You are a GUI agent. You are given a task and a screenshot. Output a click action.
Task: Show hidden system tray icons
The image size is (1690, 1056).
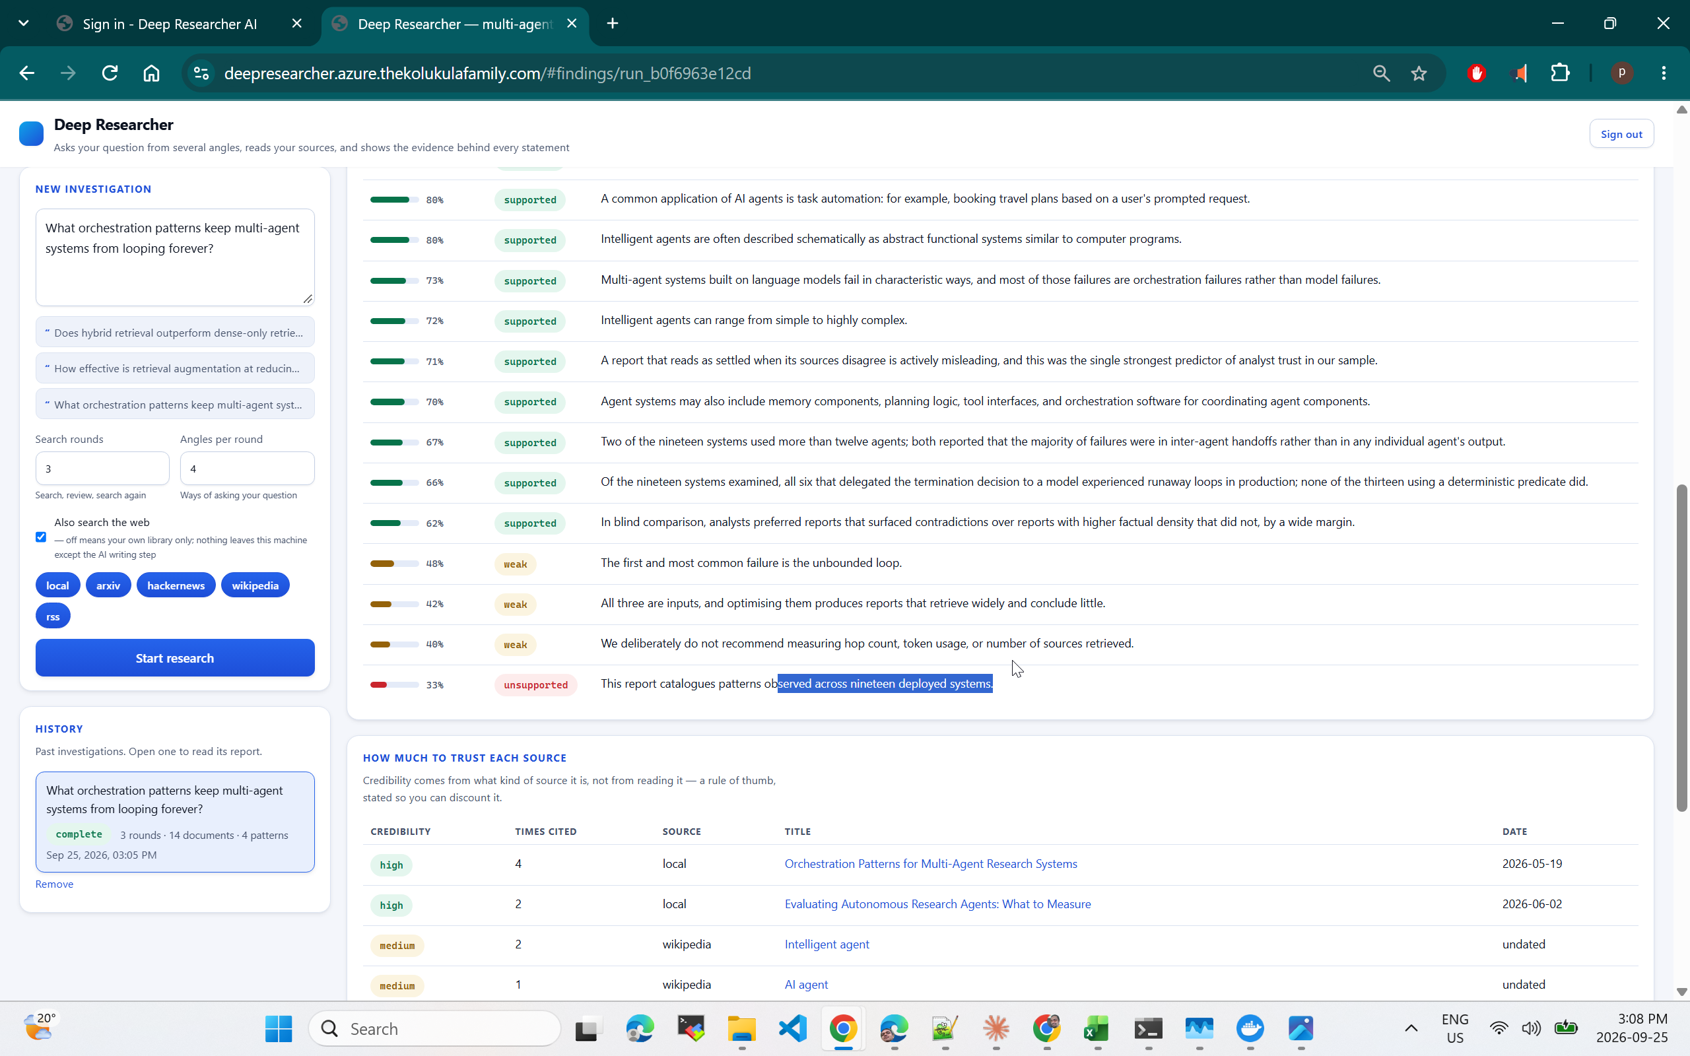click(x=1411, y=1028)
